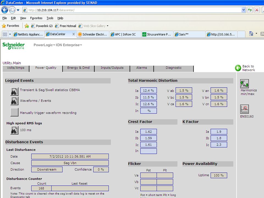The width and height of the screenshot is (264, 198).
Task: Click the Confidence 0 % value
Action: click(x=101, y=169)
